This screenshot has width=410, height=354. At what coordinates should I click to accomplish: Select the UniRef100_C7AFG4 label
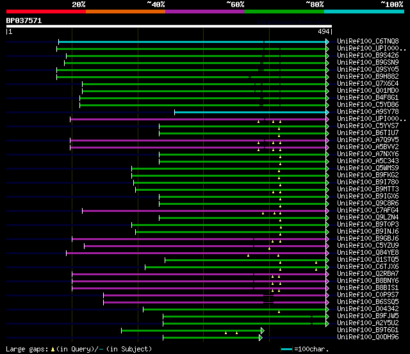pos(368,211)
